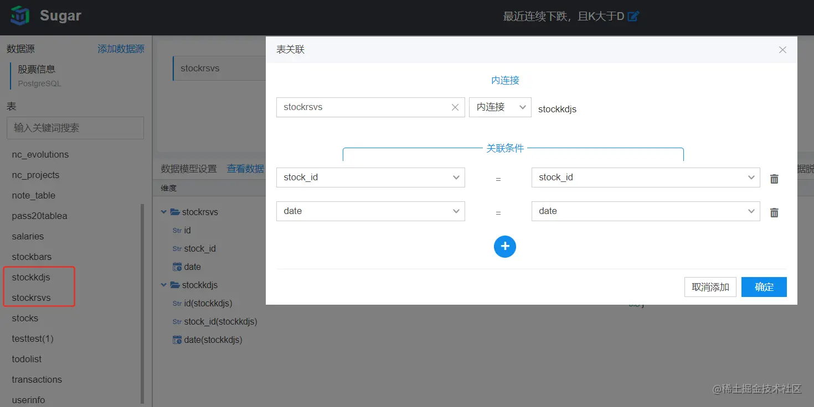Select id field under stockrsvs
Image resolution: width=814 pixels, height=407 pixels.
(188, 231)
